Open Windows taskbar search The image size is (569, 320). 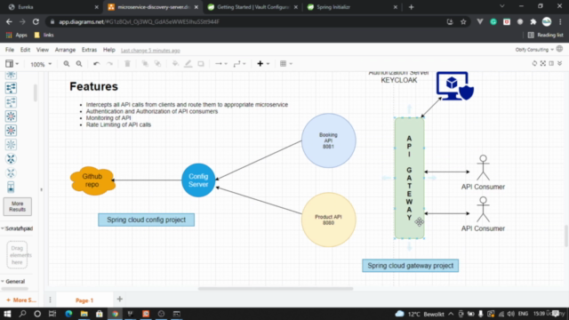(22, 314)
